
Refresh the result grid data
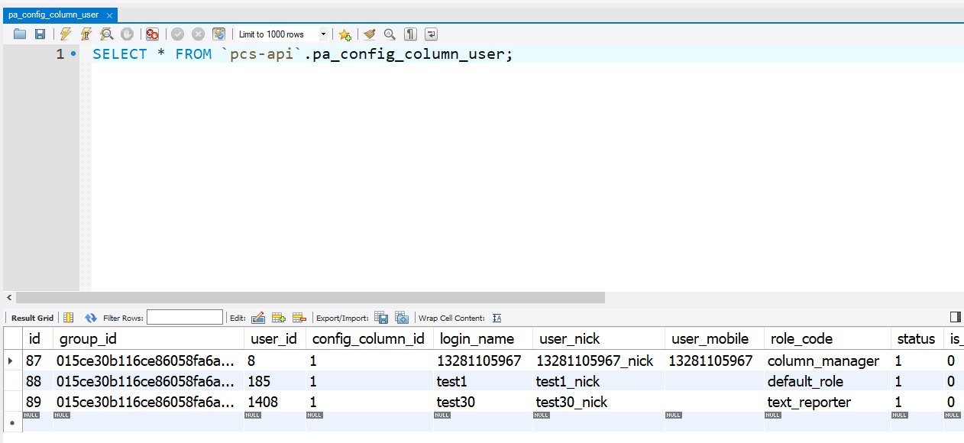click(91, 318)
